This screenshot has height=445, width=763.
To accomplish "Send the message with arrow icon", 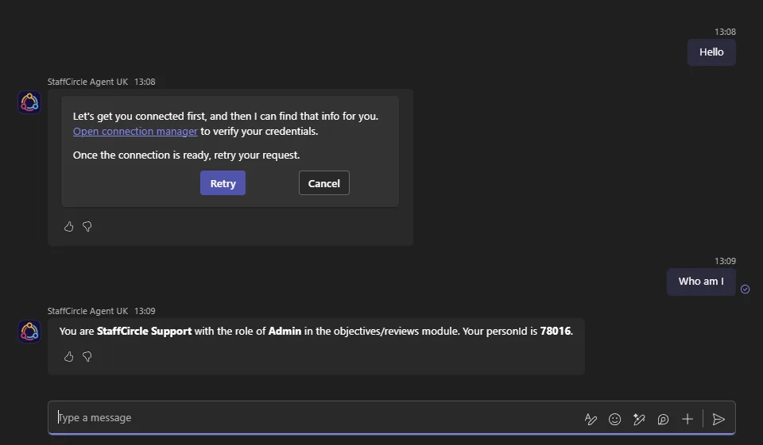I will (x=718, y=419).
